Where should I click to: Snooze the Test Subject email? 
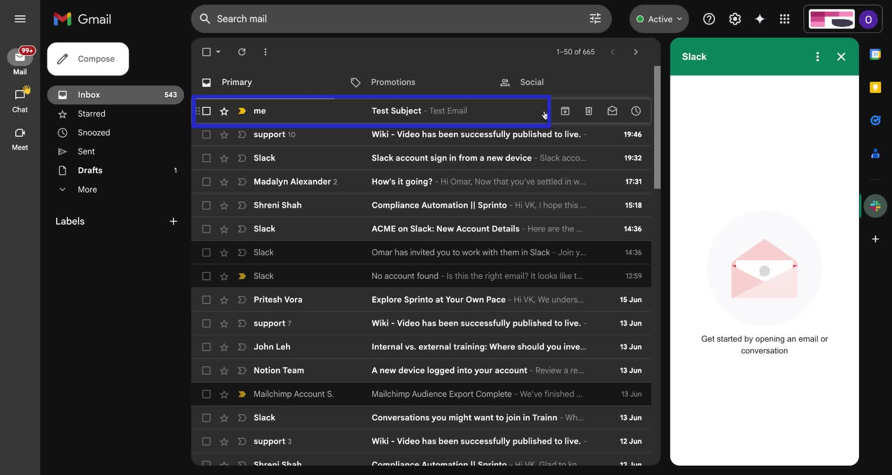pyautogui.click(x=636, y=111)
